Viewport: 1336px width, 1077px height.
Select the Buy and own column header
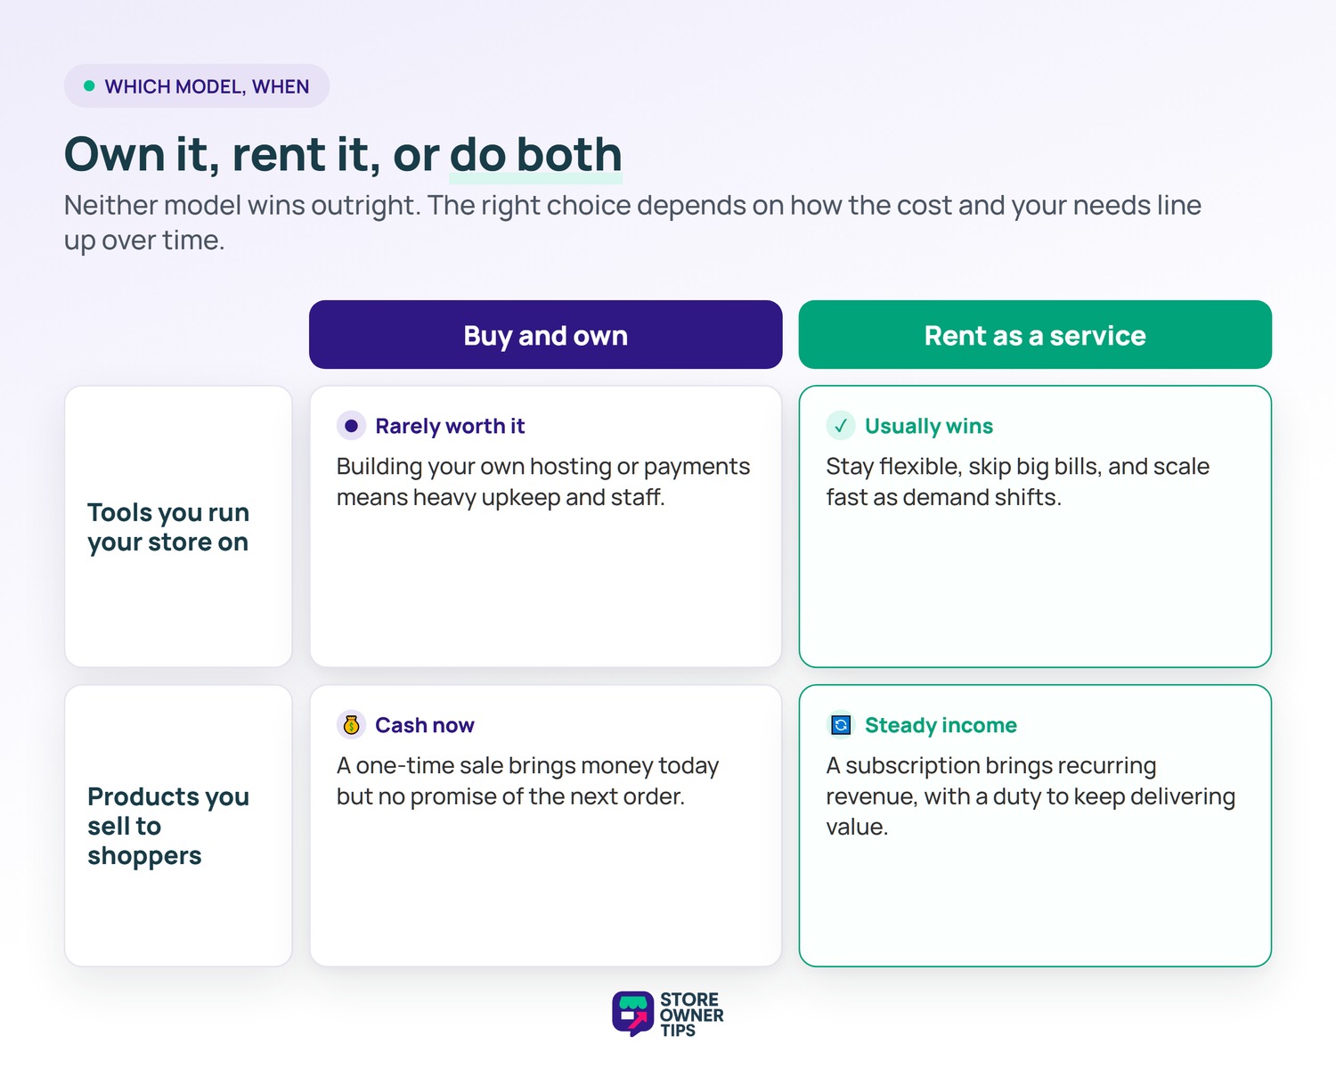tap(546, 335)
